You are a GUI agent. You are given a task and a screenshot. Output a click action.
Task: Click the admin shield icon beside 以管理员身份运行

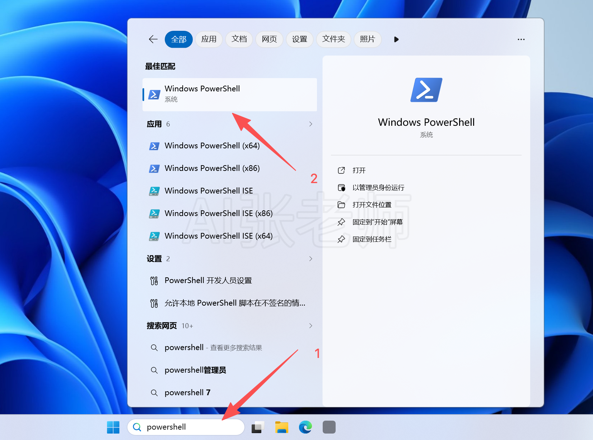pyautogui.click(x=341, y=187)
